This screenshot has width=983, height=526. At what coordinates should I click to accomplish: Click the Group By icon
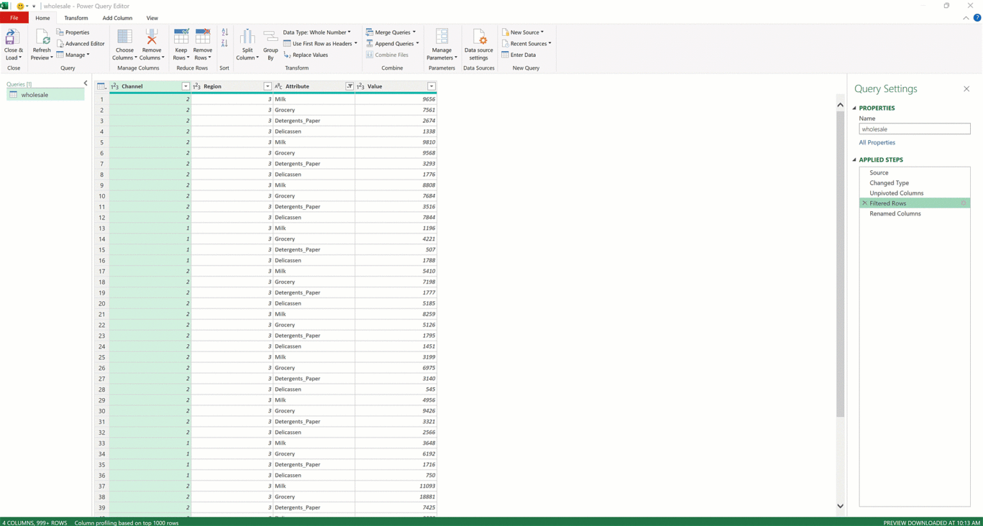[270, 38]
